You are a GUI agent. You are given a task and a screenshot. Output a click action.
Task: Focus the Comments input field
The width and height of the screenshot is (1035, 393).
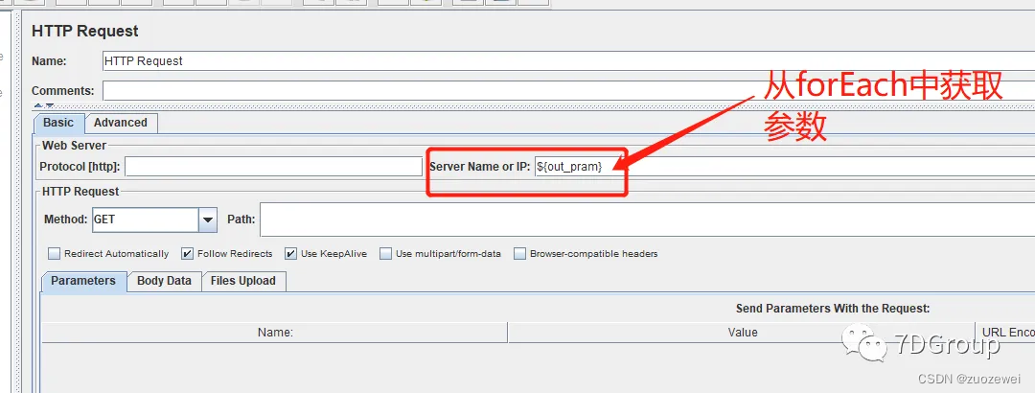tap(568, 90)
